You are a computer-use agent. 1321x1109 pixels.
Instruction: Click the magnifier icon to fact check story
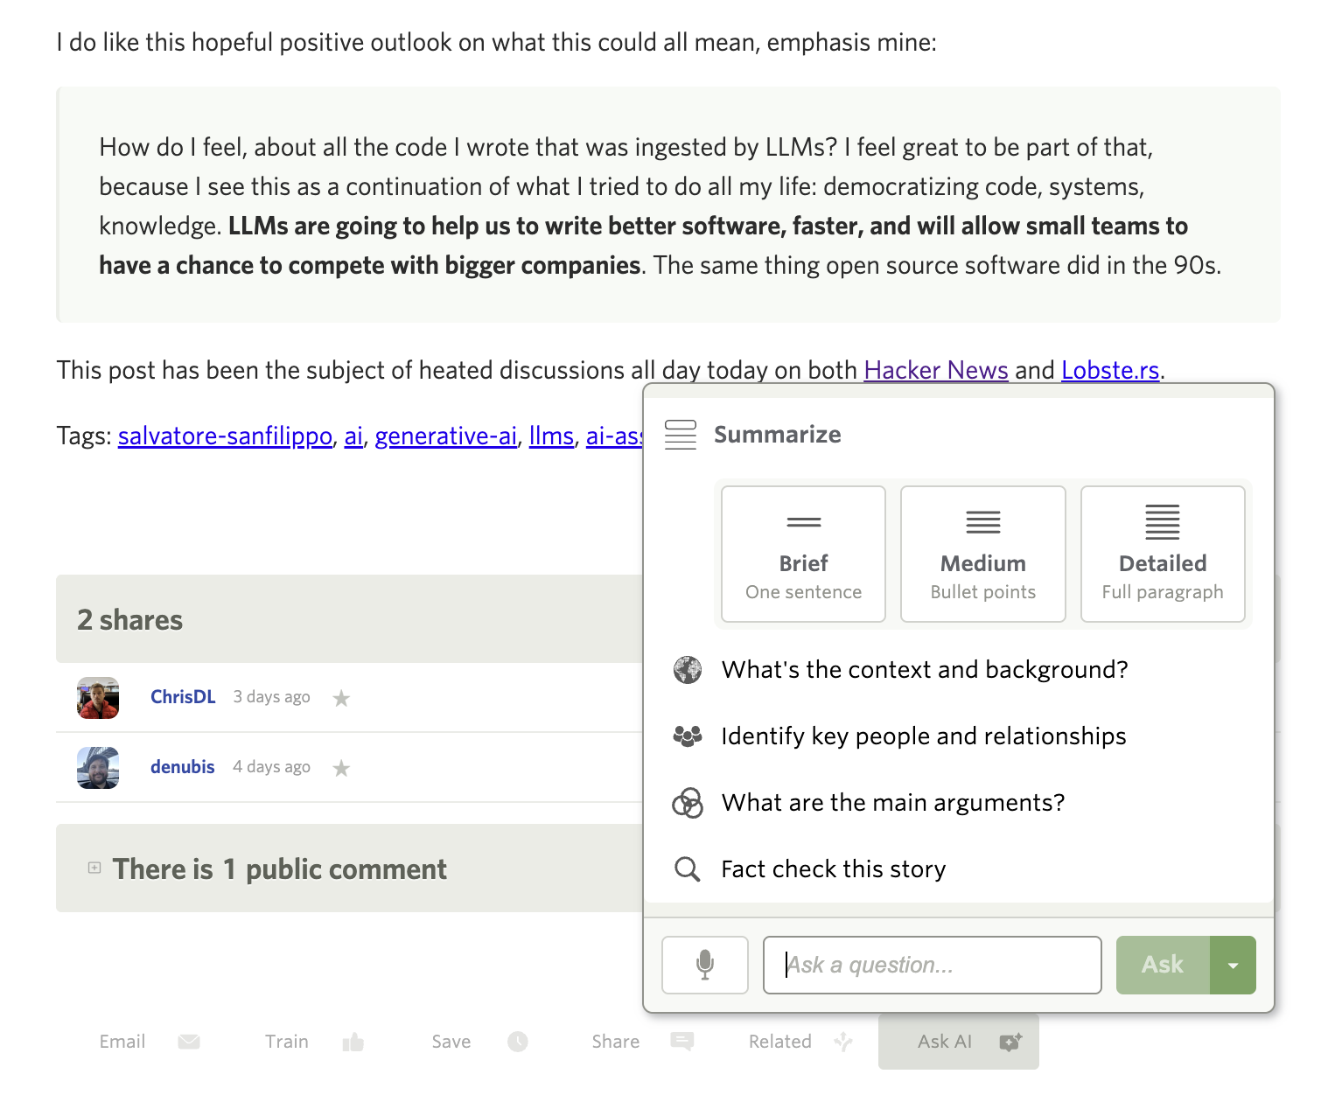coord(688,868)
